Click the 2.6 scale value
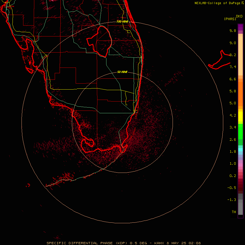This screenshot has height=245, width=245. (x=233, y=140)
